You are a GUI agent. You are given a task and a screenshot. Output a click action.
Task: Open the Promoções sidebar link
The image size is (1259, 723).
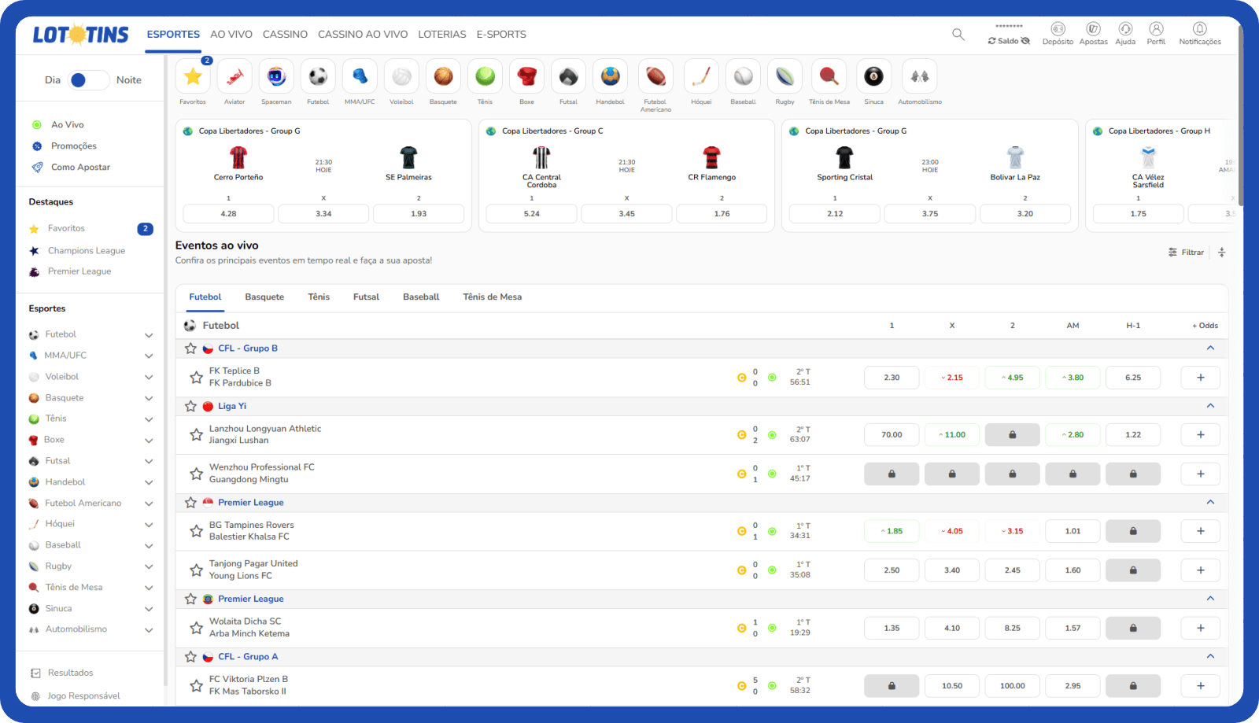tap(74, 146)
